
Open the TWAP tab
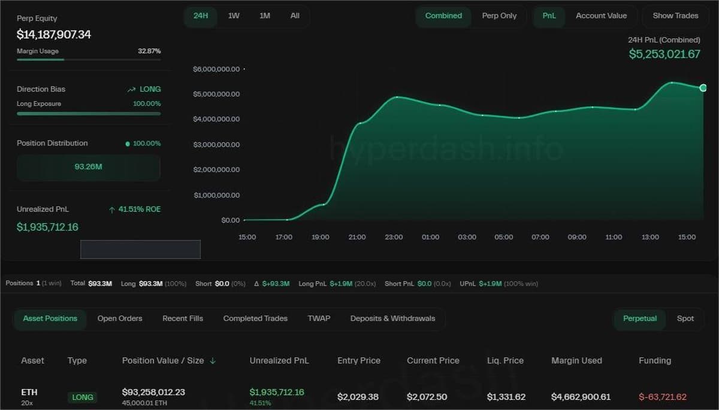pyautogui.click(x=319, y=318)
